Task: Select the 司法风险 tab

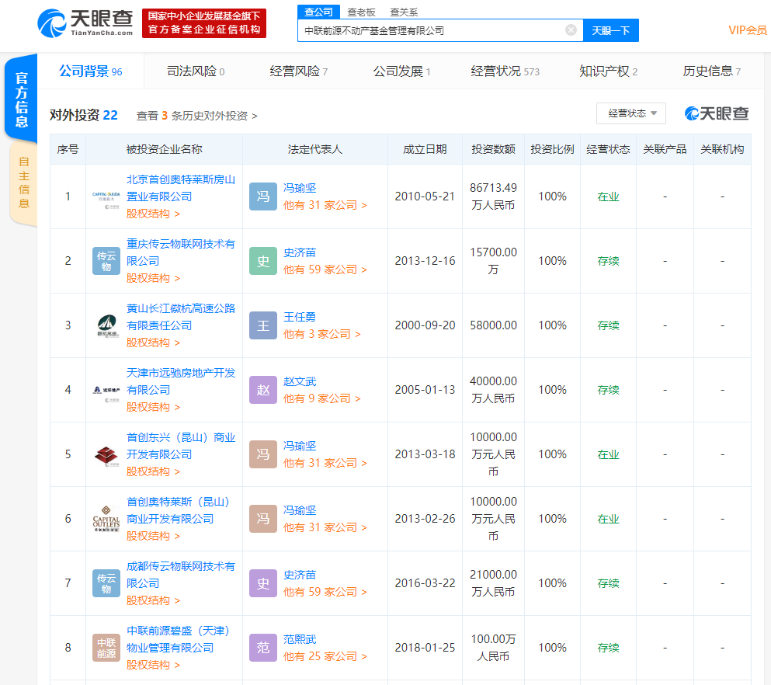Action: click(196, 71)
